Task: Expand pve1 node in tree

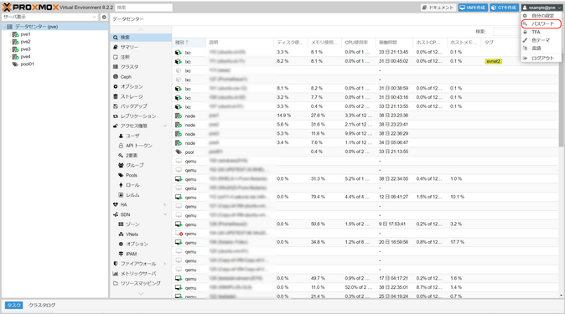Action: coord(10,34)
